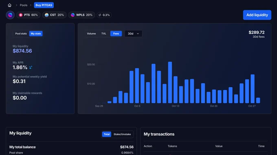Click the APR breakdown sparkle icon

[x=31, y=67]
